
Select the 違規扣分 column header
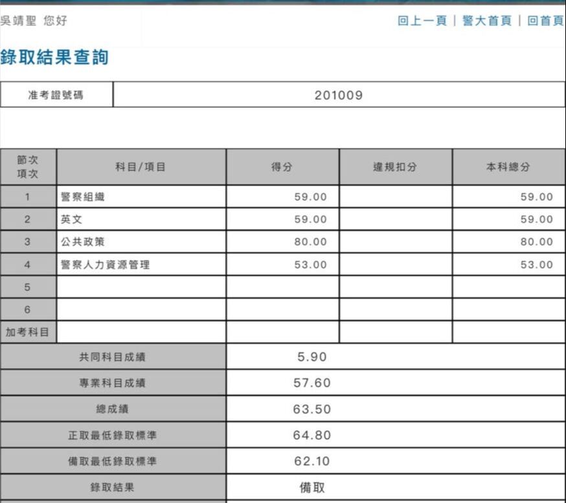pos(394,166)
